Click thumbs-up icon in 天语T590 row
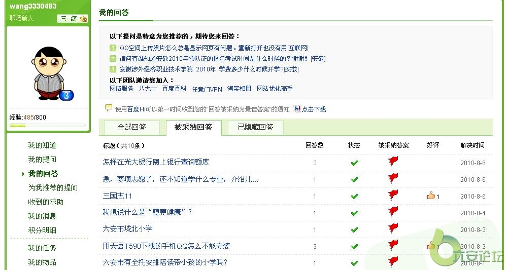This screenshot has width=507, height=270. pyautogui.click(x=431, y=246)
